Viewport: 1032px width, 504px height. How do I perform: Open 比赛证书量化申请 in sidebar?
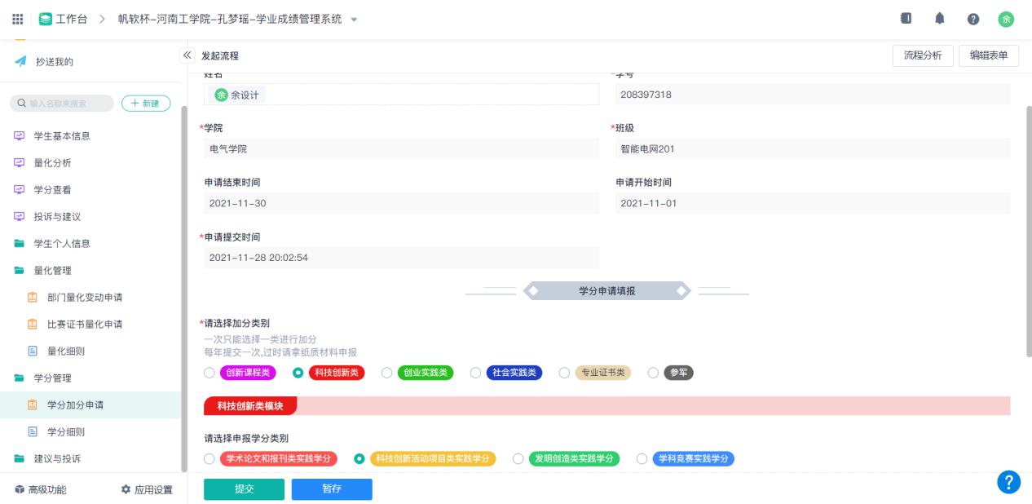coord(85,324)
